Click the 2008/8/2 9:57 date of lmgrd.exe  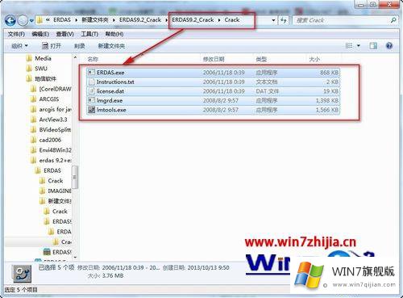pos(220,100)
